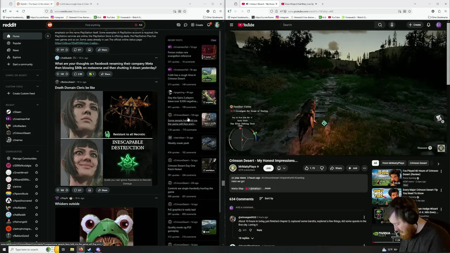Open the AskReddit post's three-dot menu

point(156,58)
